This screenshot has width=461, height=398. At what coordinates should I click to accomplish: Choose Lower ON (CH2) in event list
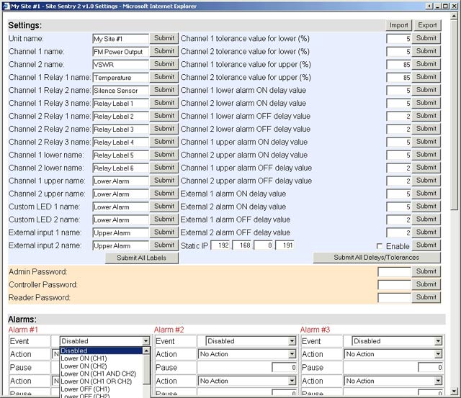tap(102, 366)
